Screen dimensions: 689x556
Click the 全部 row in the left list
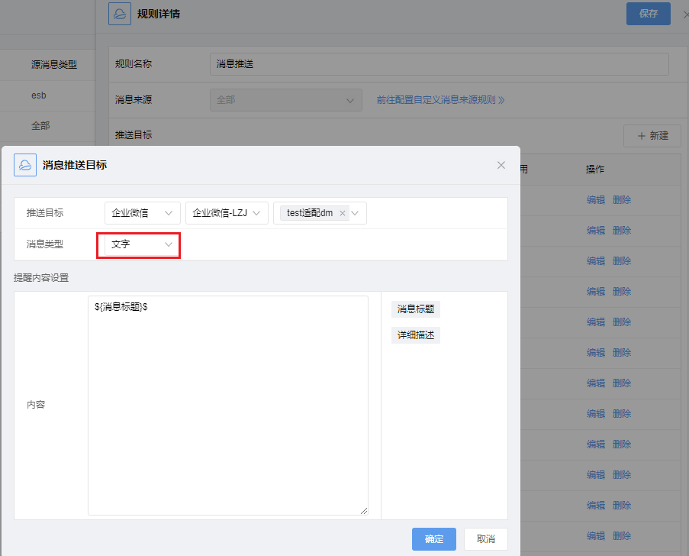click(47, 126)
